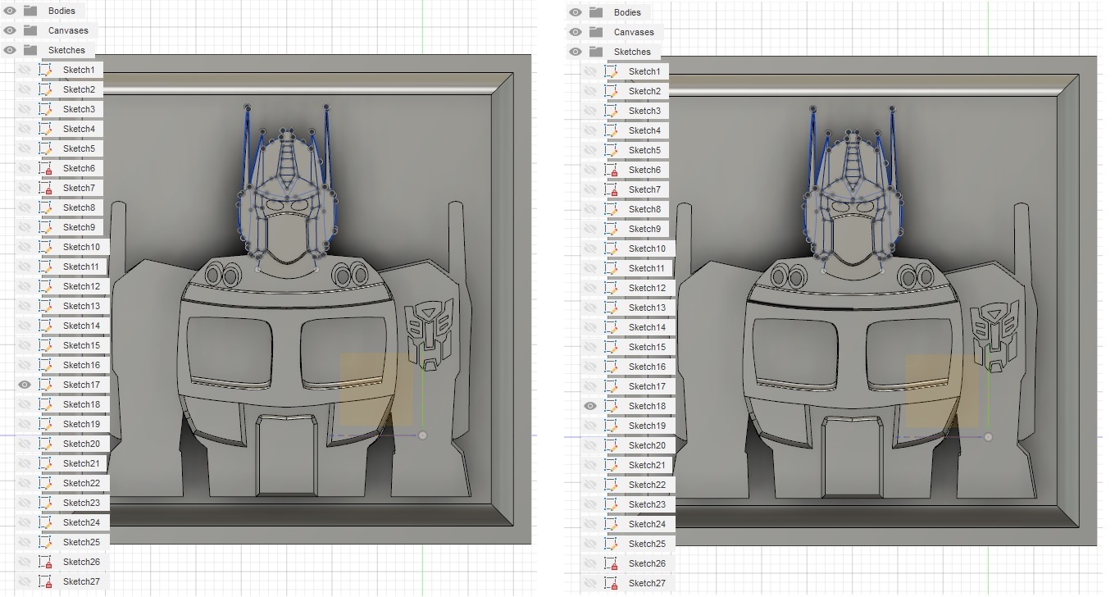This screenshot has height=597, width=1115.
Task: Select Sketch4 label in right browser
Action: (x=644, y=130)
